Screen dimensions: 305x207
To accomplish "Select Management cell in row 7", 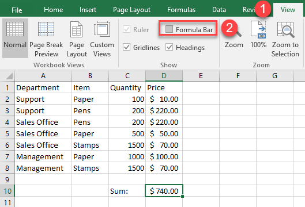I will (x=43, y=156).
